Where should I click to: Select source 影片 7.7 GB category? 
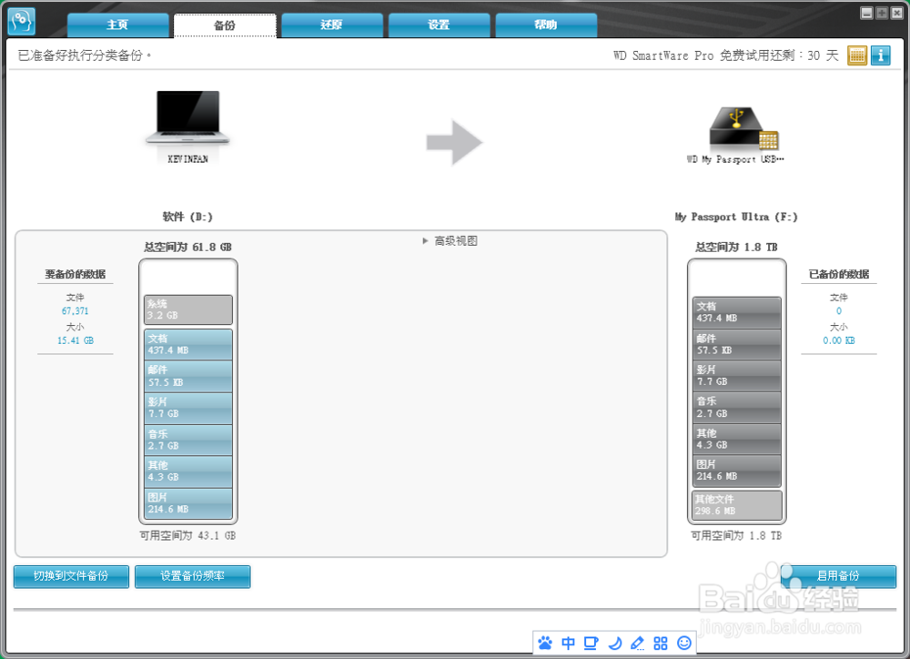tap(188, 408)
